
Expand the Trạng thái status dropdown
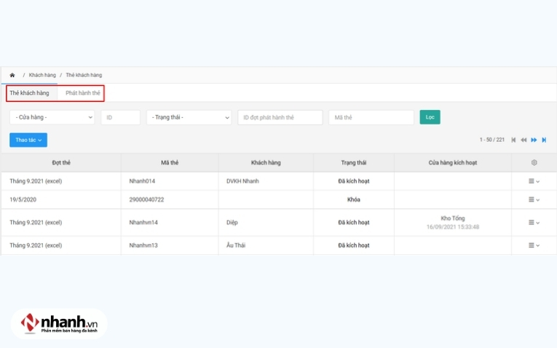[x=189, y=117]
